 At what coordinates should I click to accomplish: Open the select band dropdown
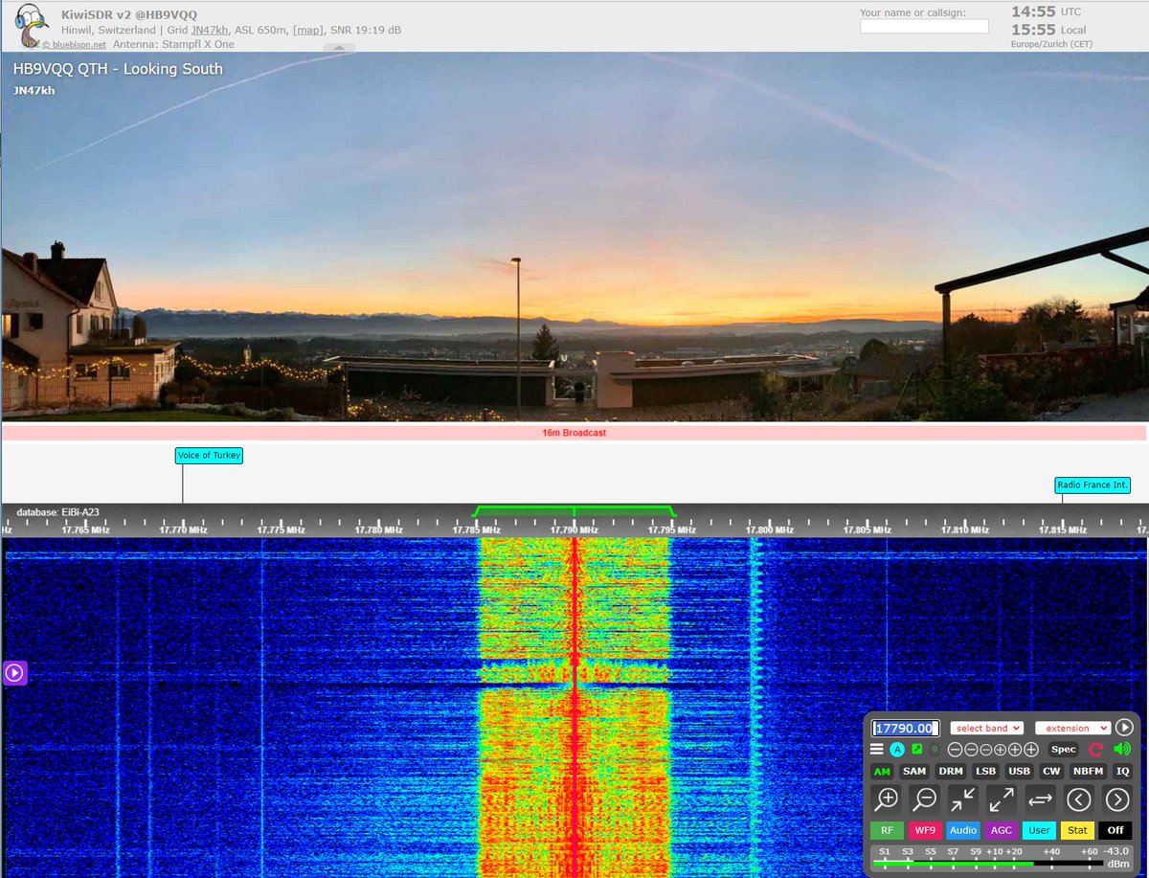[987, 728]
